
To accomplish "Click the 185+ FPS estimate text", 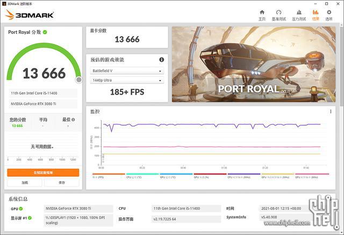I will point(127,92).
